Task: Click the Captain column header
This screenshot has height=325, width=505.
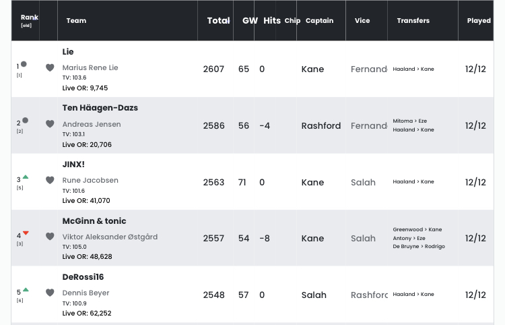Action: tap(319, 21)
